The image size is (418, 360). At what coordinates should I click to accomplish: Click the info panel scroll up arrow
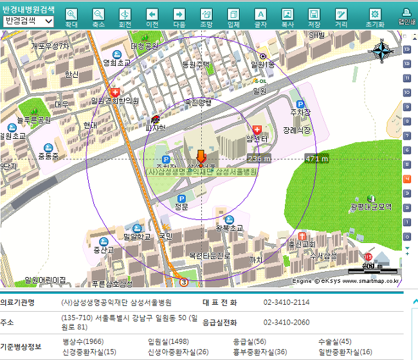pyautogui.click(x=415, y=301)
